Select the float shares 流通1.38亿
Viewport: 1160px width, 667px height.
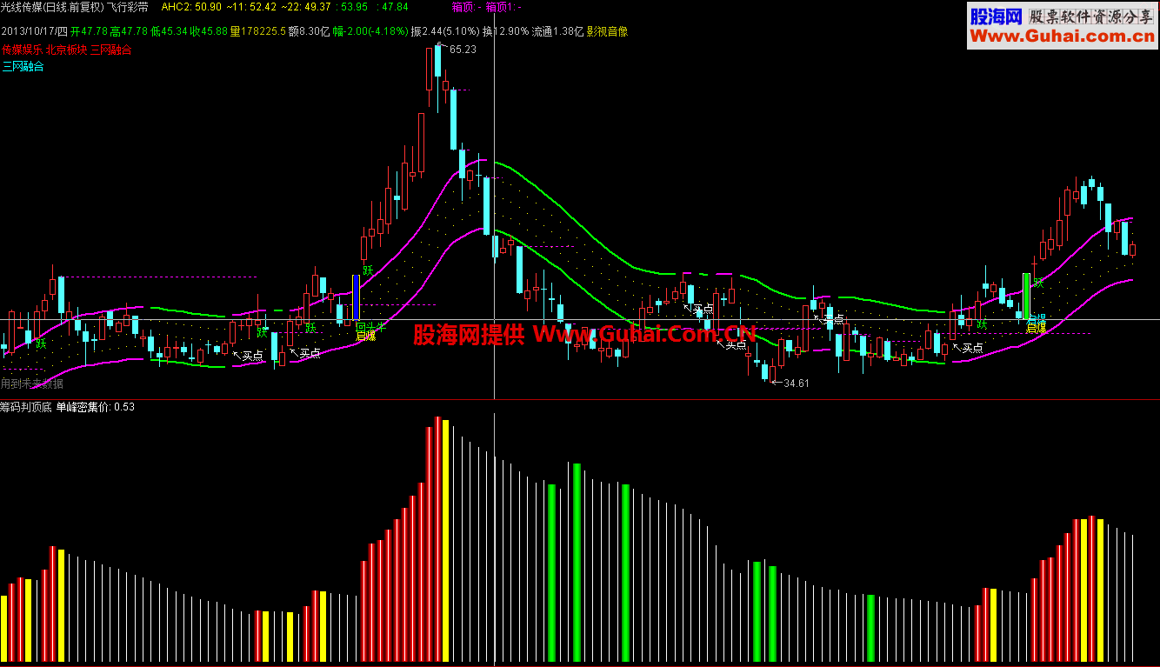(558, 31)
